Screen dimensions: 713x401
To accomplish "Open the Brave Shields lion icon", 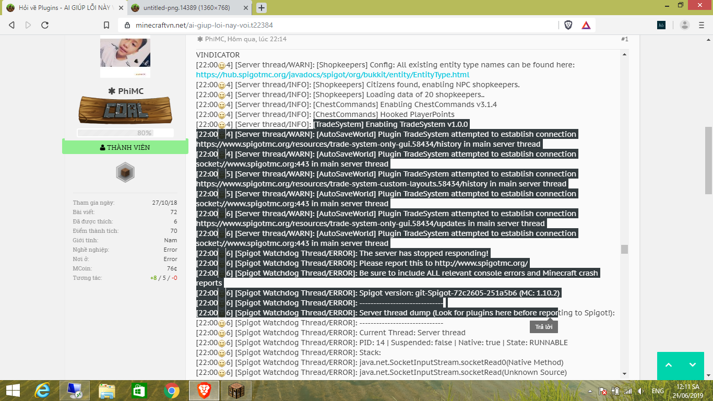I will point(568,25).
